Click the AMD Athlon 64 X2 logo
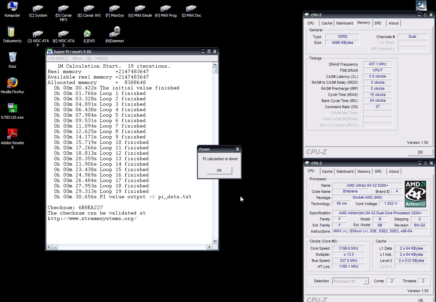 click(x=415, y=194)
